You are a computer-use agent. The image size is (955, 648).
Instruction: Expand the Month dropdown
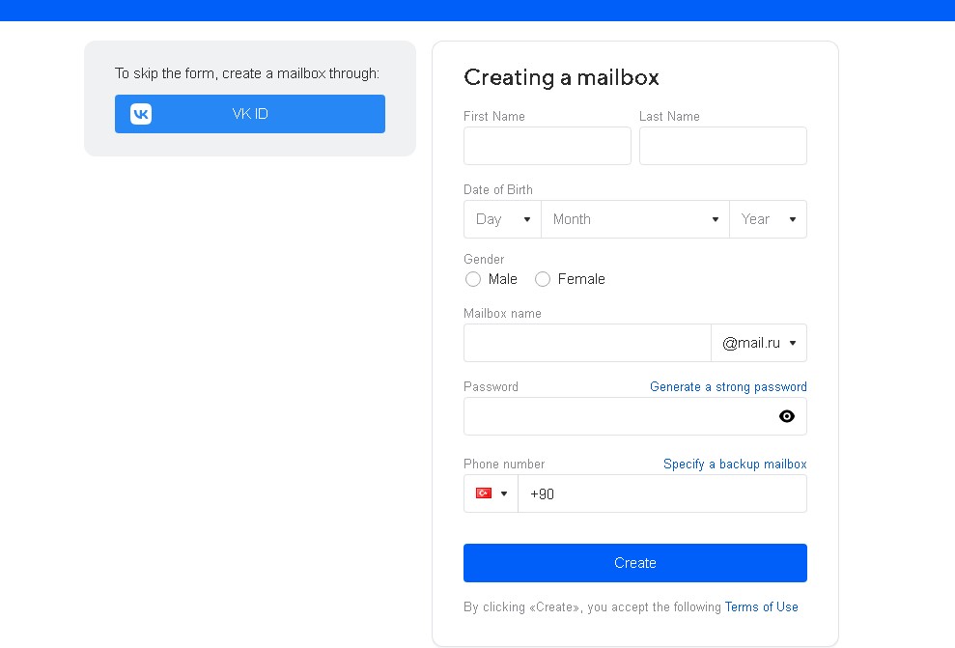point(635,219)
